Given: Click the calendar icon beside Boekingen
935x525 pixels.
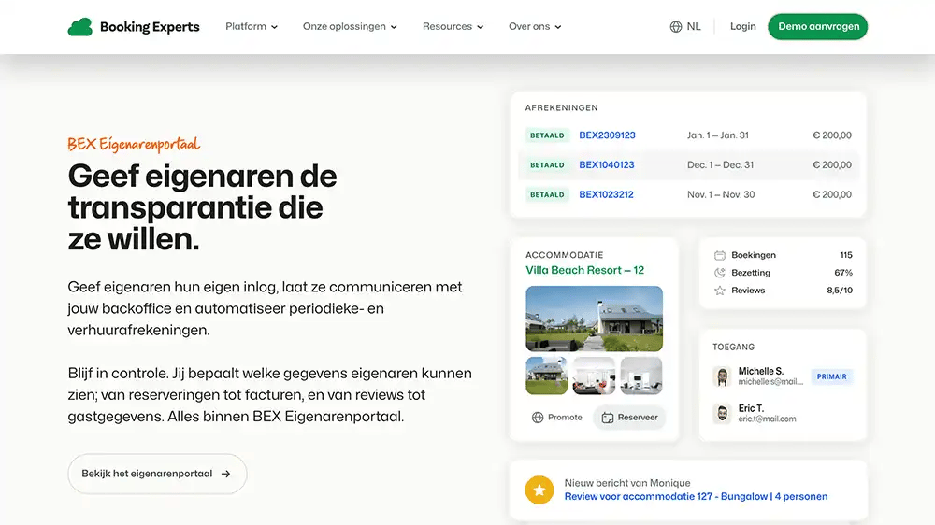Looking at the screenshot, I should (x=720, y=255).
